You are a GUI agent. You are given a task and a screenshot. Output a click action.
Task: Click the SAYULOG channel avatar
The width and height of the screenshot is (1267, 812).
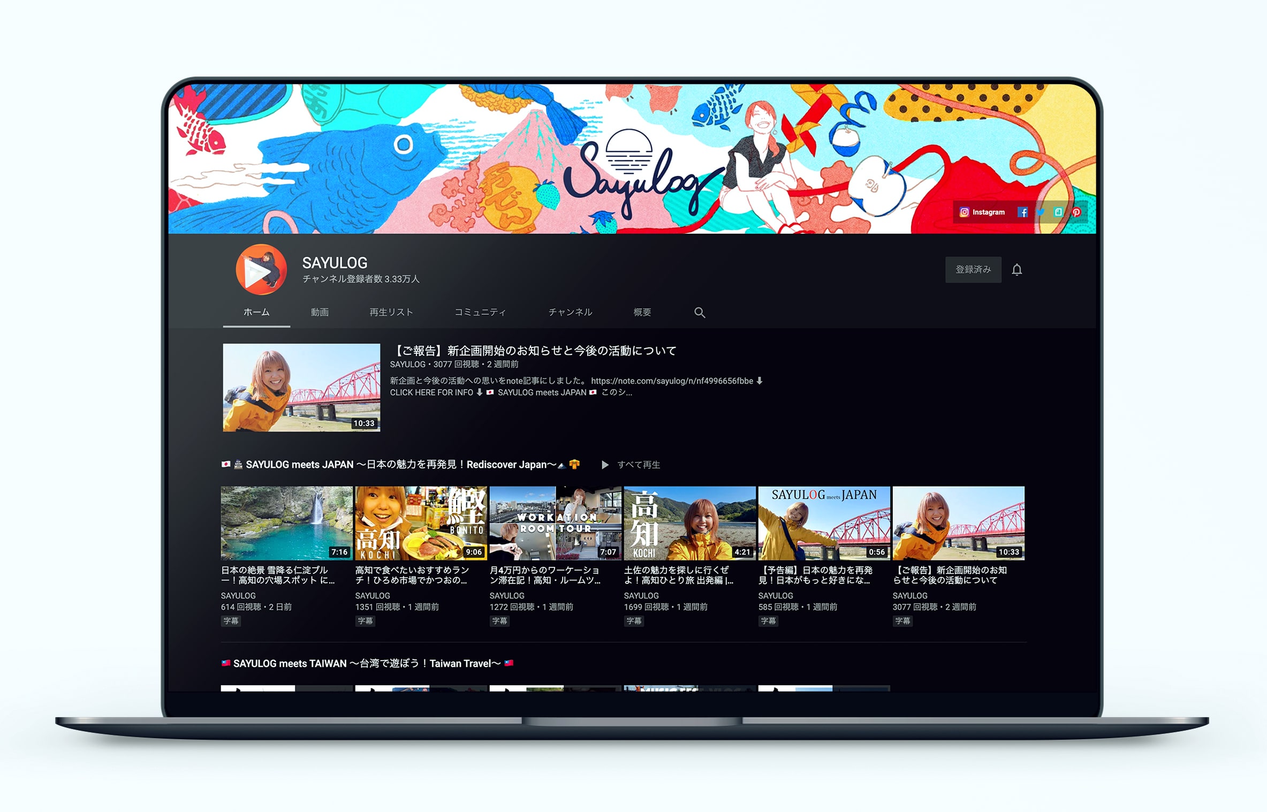pos(261,270)
